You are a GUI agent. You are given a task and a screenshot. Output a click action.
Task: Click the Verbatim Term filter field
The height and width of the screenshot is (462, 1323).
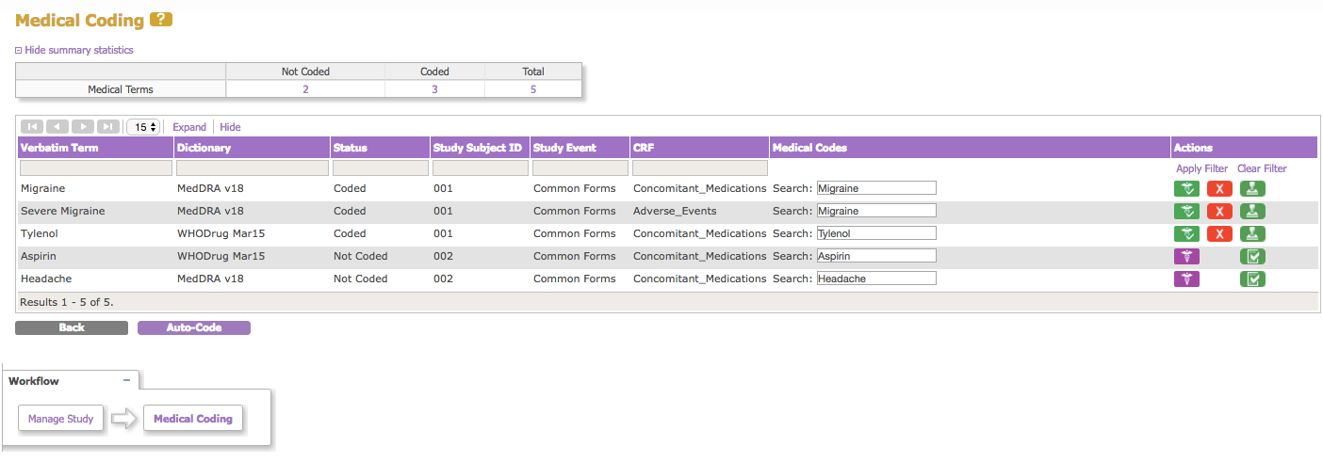[95, 168]
